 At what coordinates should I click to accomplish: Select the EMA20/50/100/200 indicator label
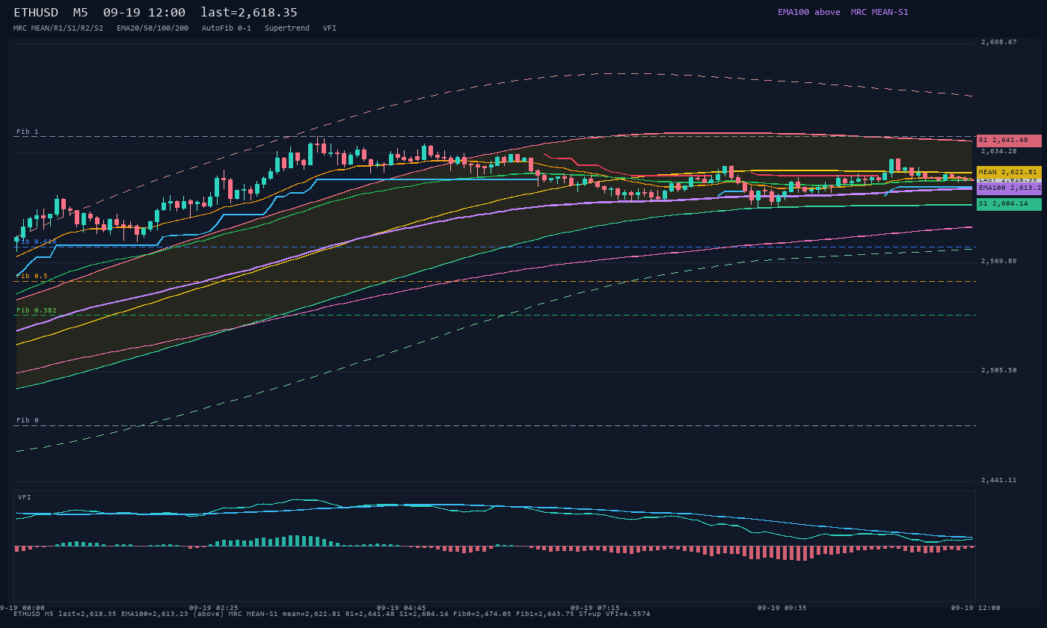pyautogui.click(x=153, y=28)
